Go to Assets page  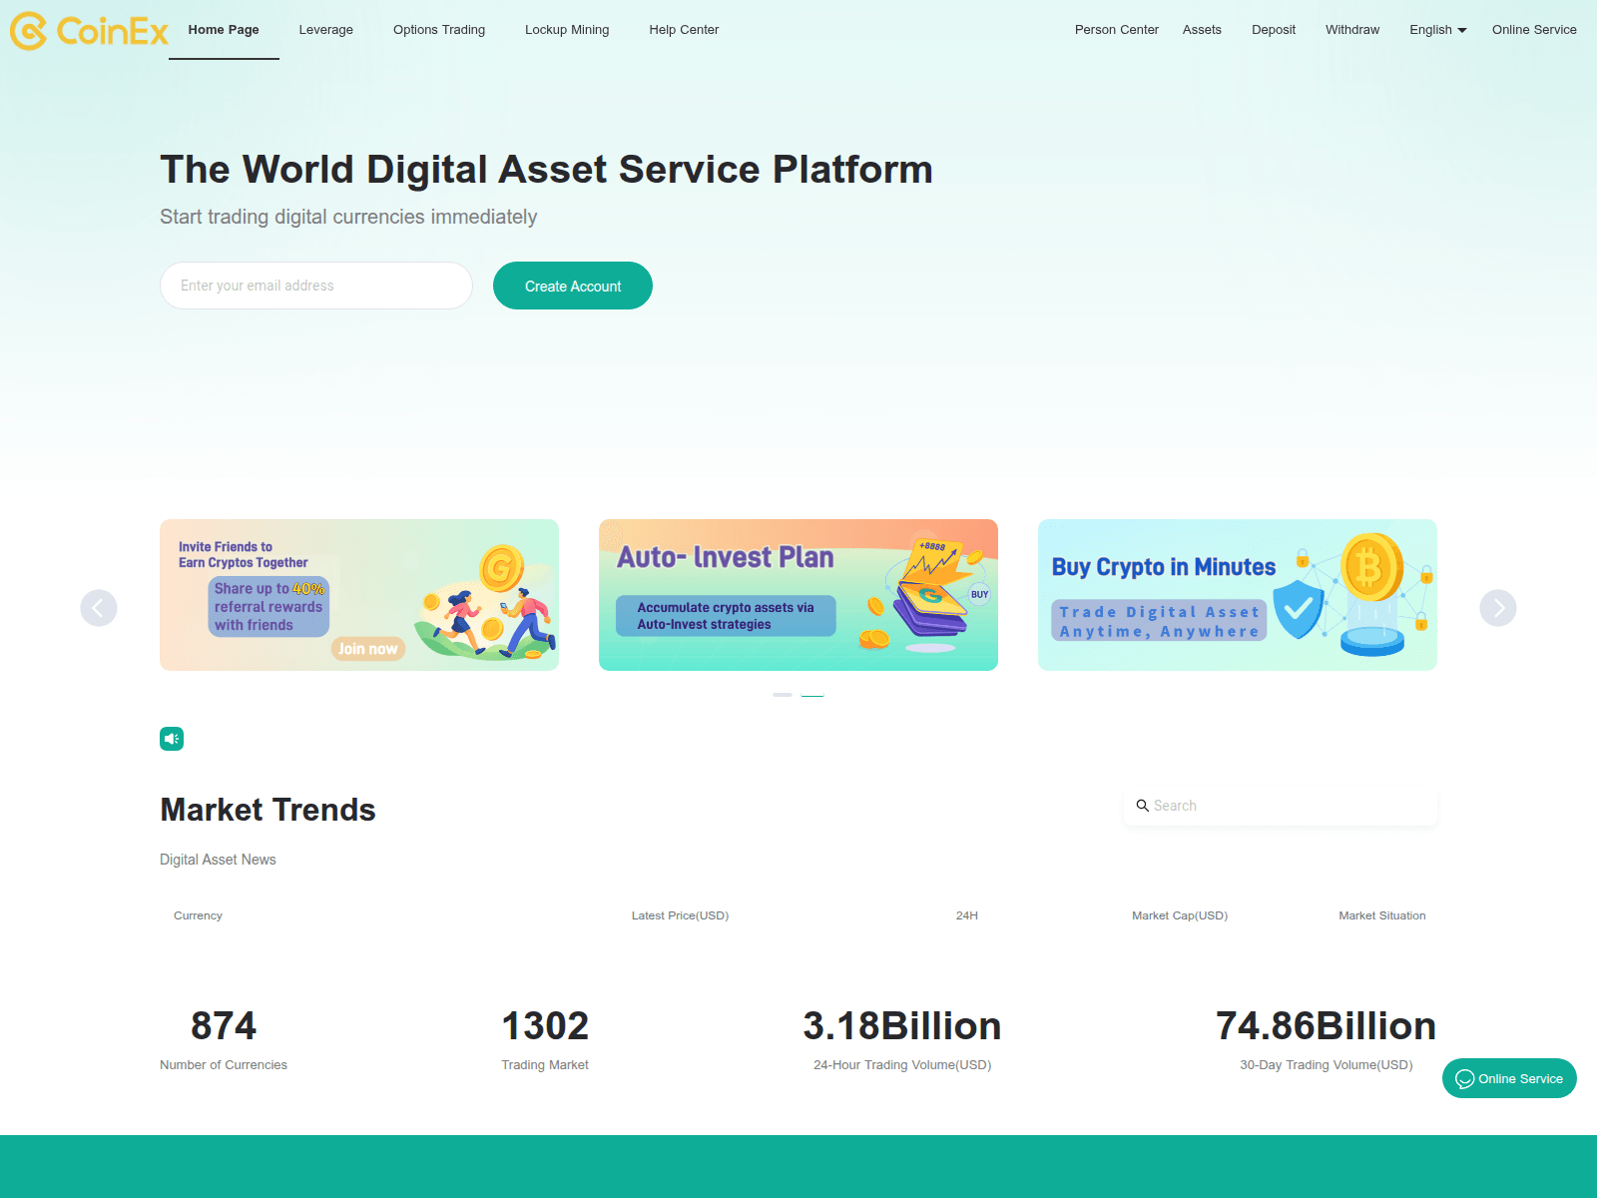[x=1202, y=30]
